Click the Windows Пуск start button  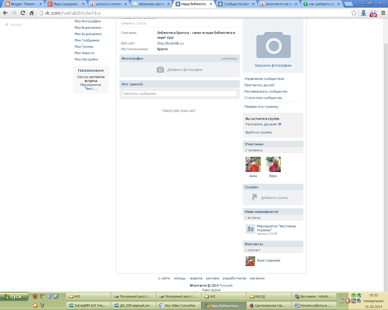pyautogui.click(x=14, y=296)
